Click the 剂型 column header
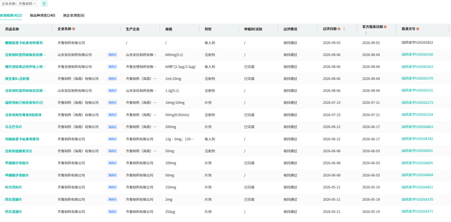 (x=208, y=29)
